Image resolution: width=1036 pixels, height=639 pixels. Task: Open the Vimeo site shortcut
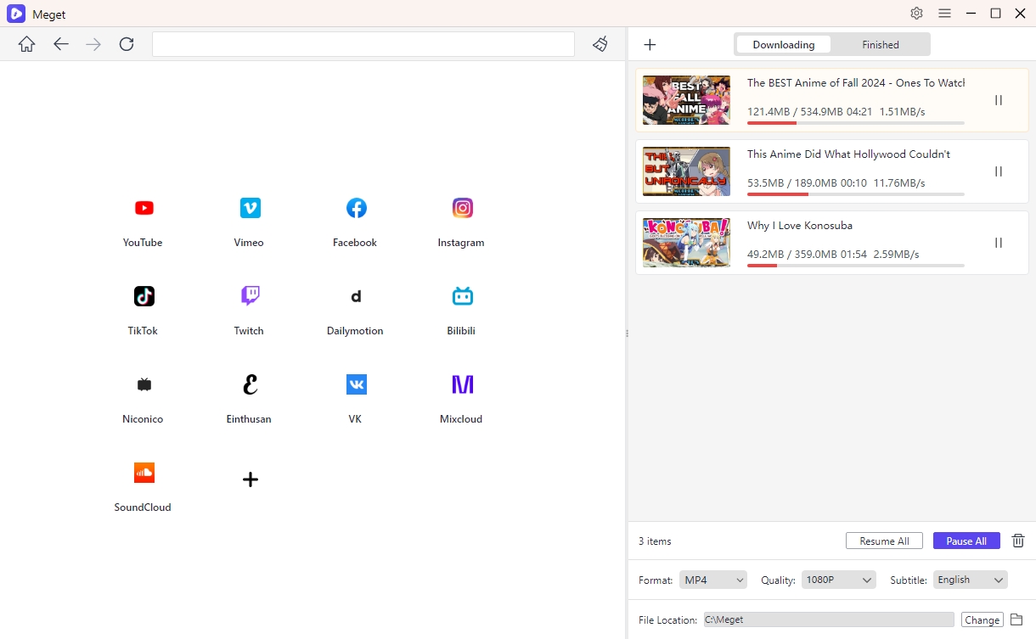(x=250, y=209)
